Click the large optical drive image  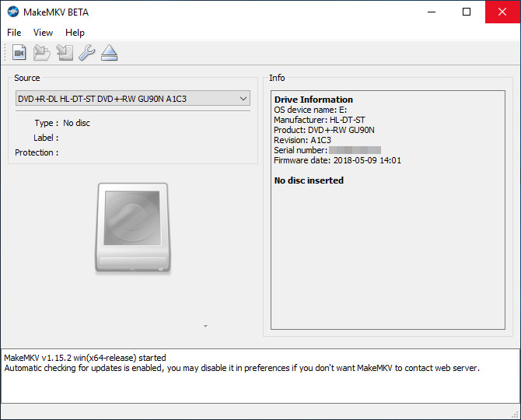[132, 227]
